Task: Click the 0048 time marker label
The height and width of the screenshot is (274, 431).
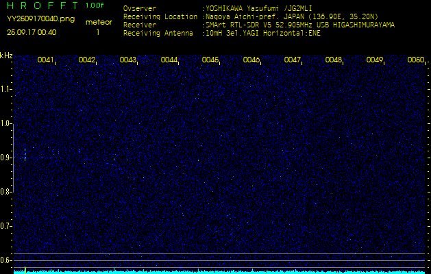Action: click(x=334, y=60)
